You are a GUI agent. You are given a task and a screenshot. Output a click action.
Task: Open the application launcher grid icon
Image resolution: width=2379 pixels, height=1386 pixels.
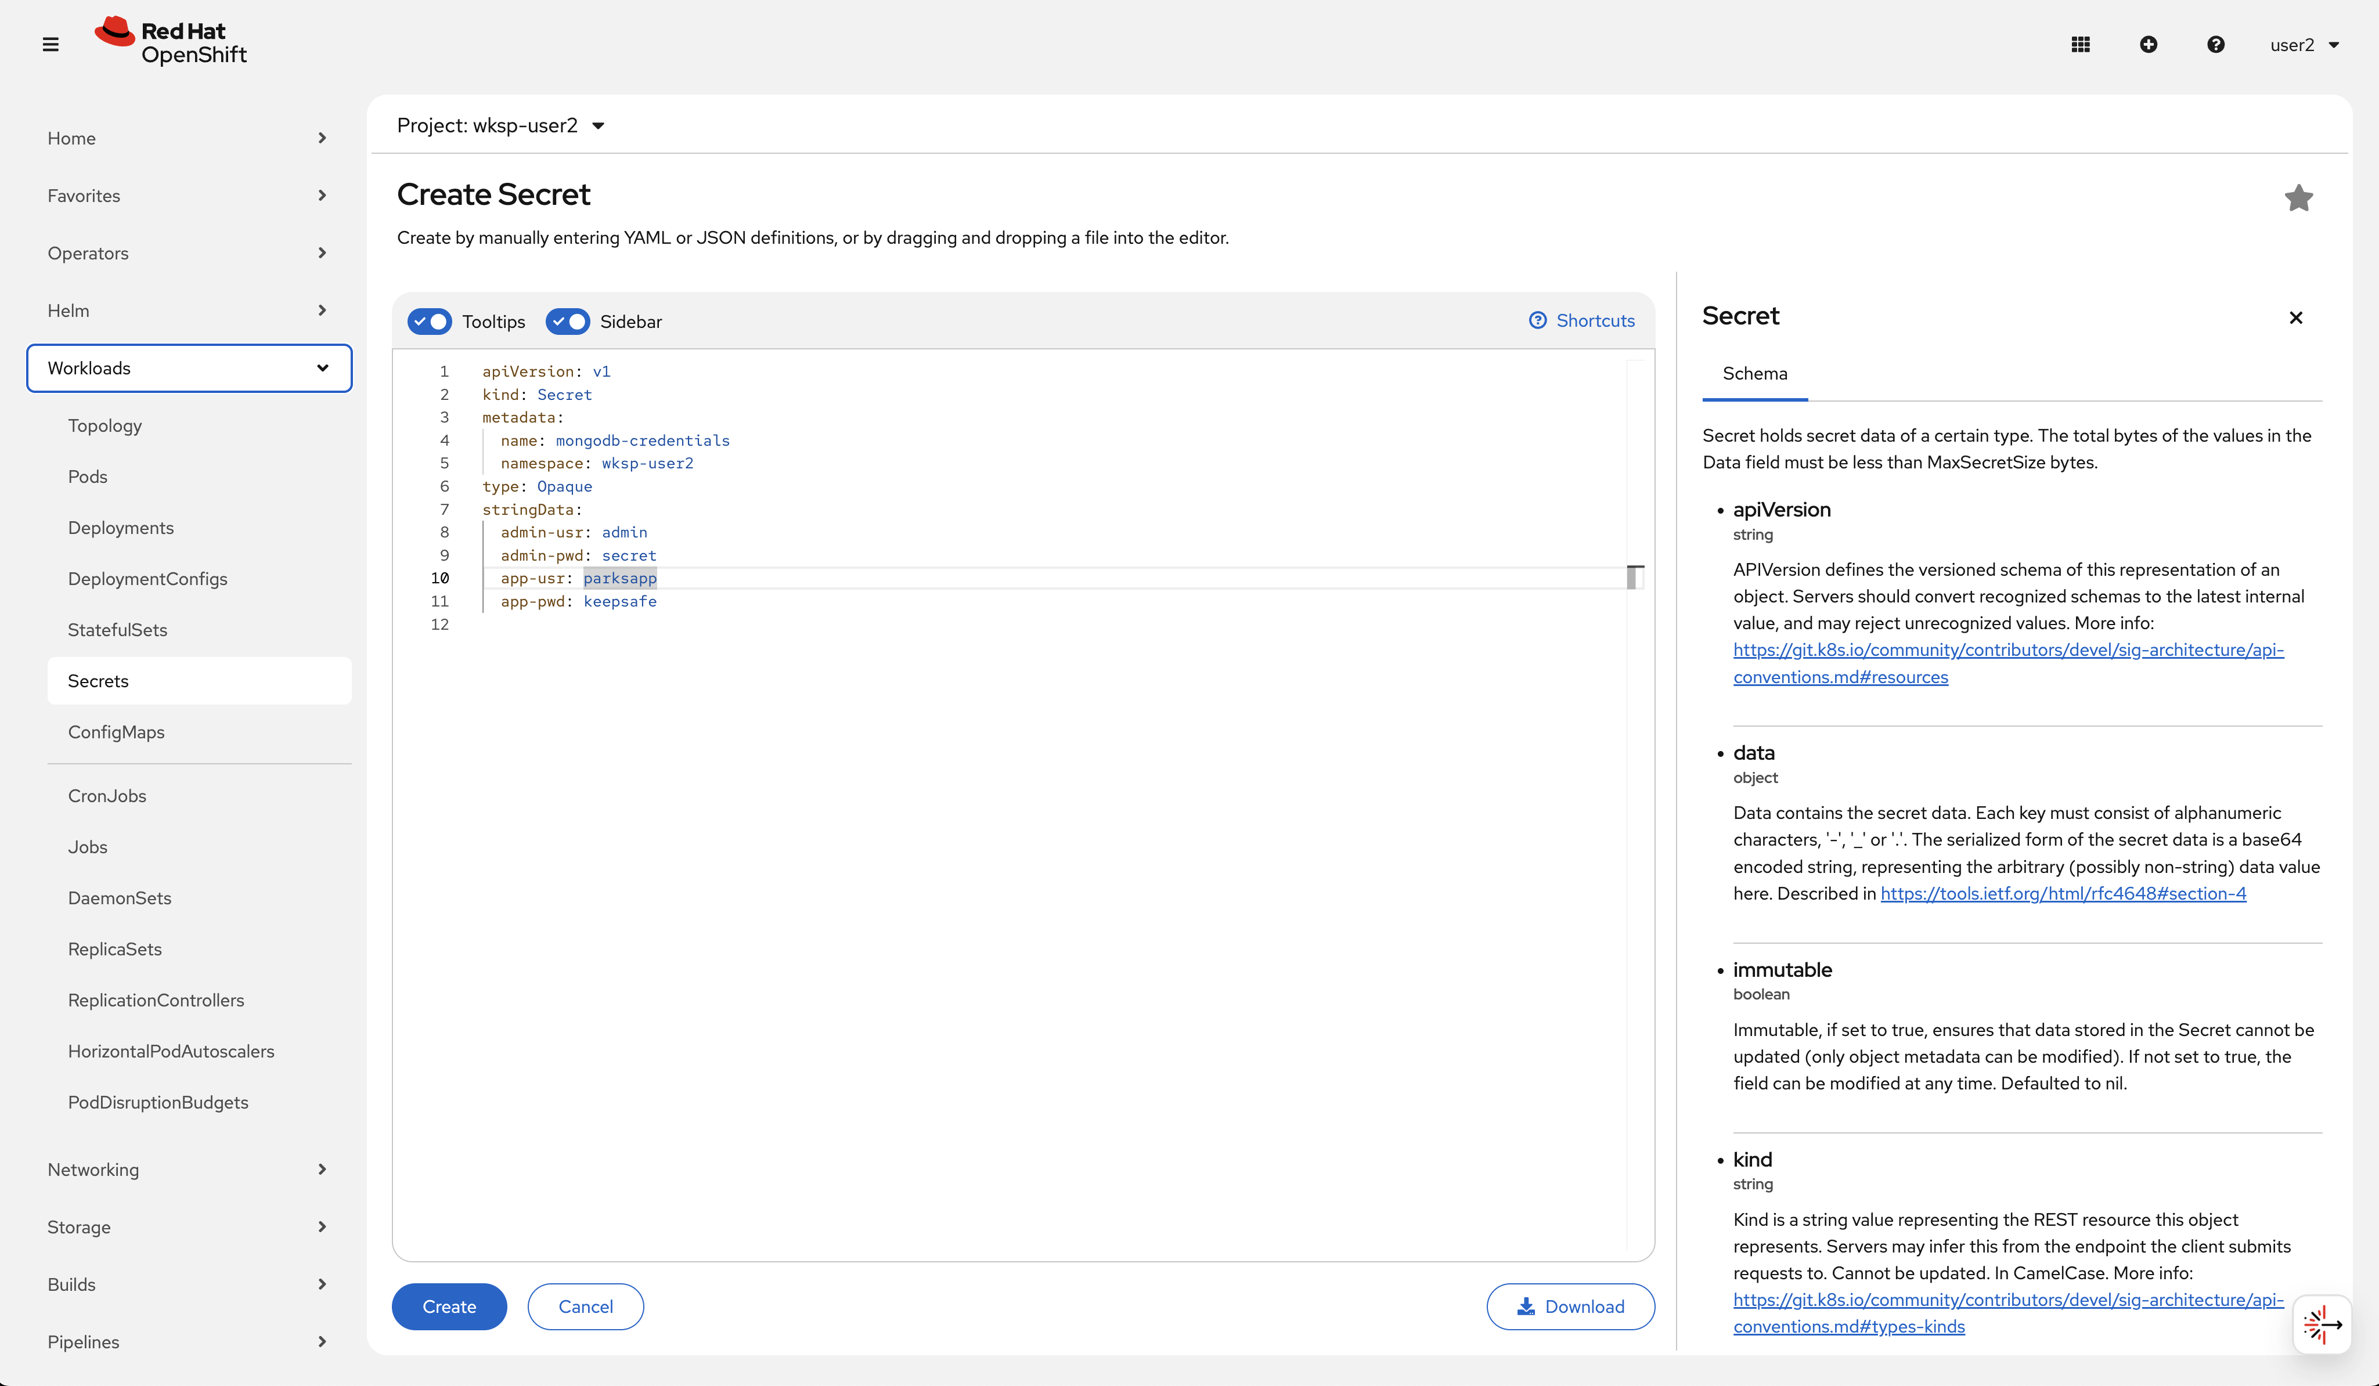[2081, 44]
